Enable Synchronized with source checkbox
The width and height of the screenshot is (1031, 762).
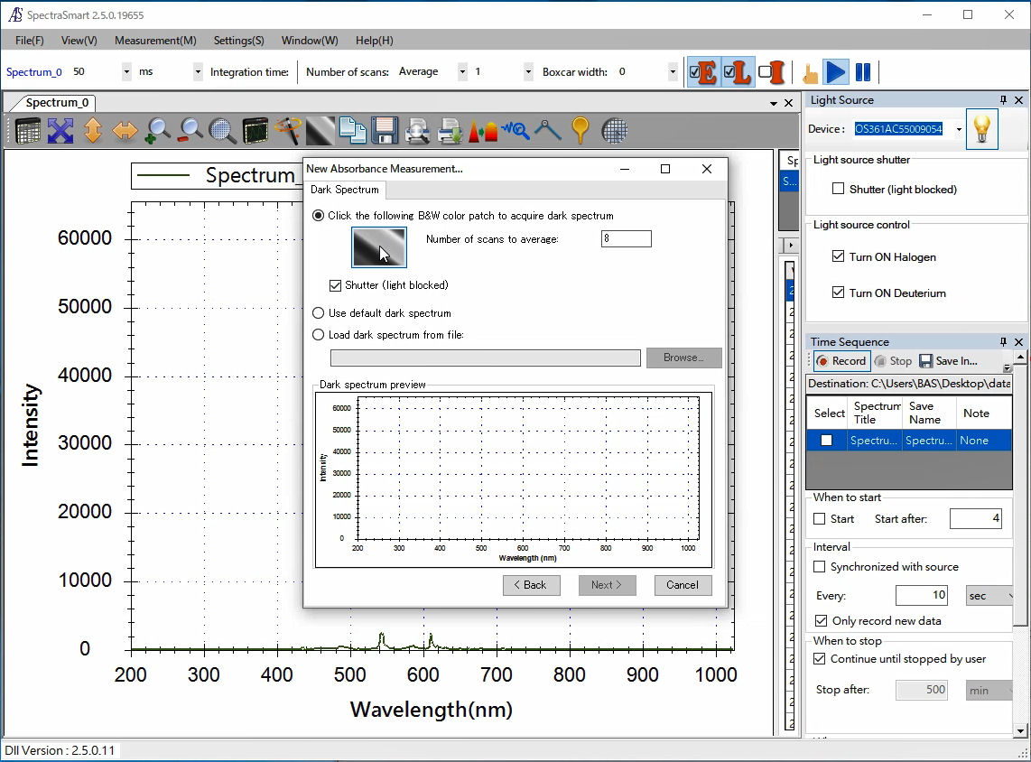[820, 567]
